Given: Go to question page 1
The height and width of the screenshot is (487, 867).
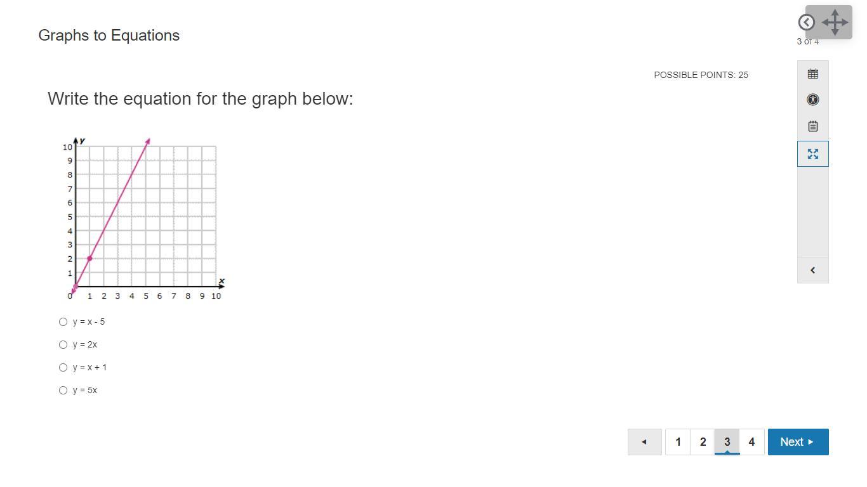Looking at the screenshot, I should coord(678,442).
